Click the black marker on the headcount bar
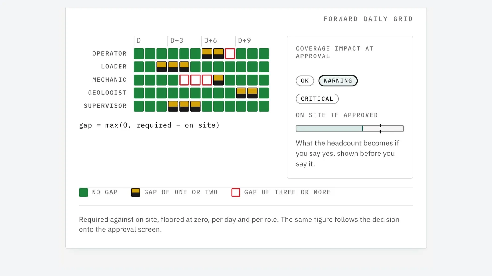This screenshot has width=492, height=276. tap(380, 128)
